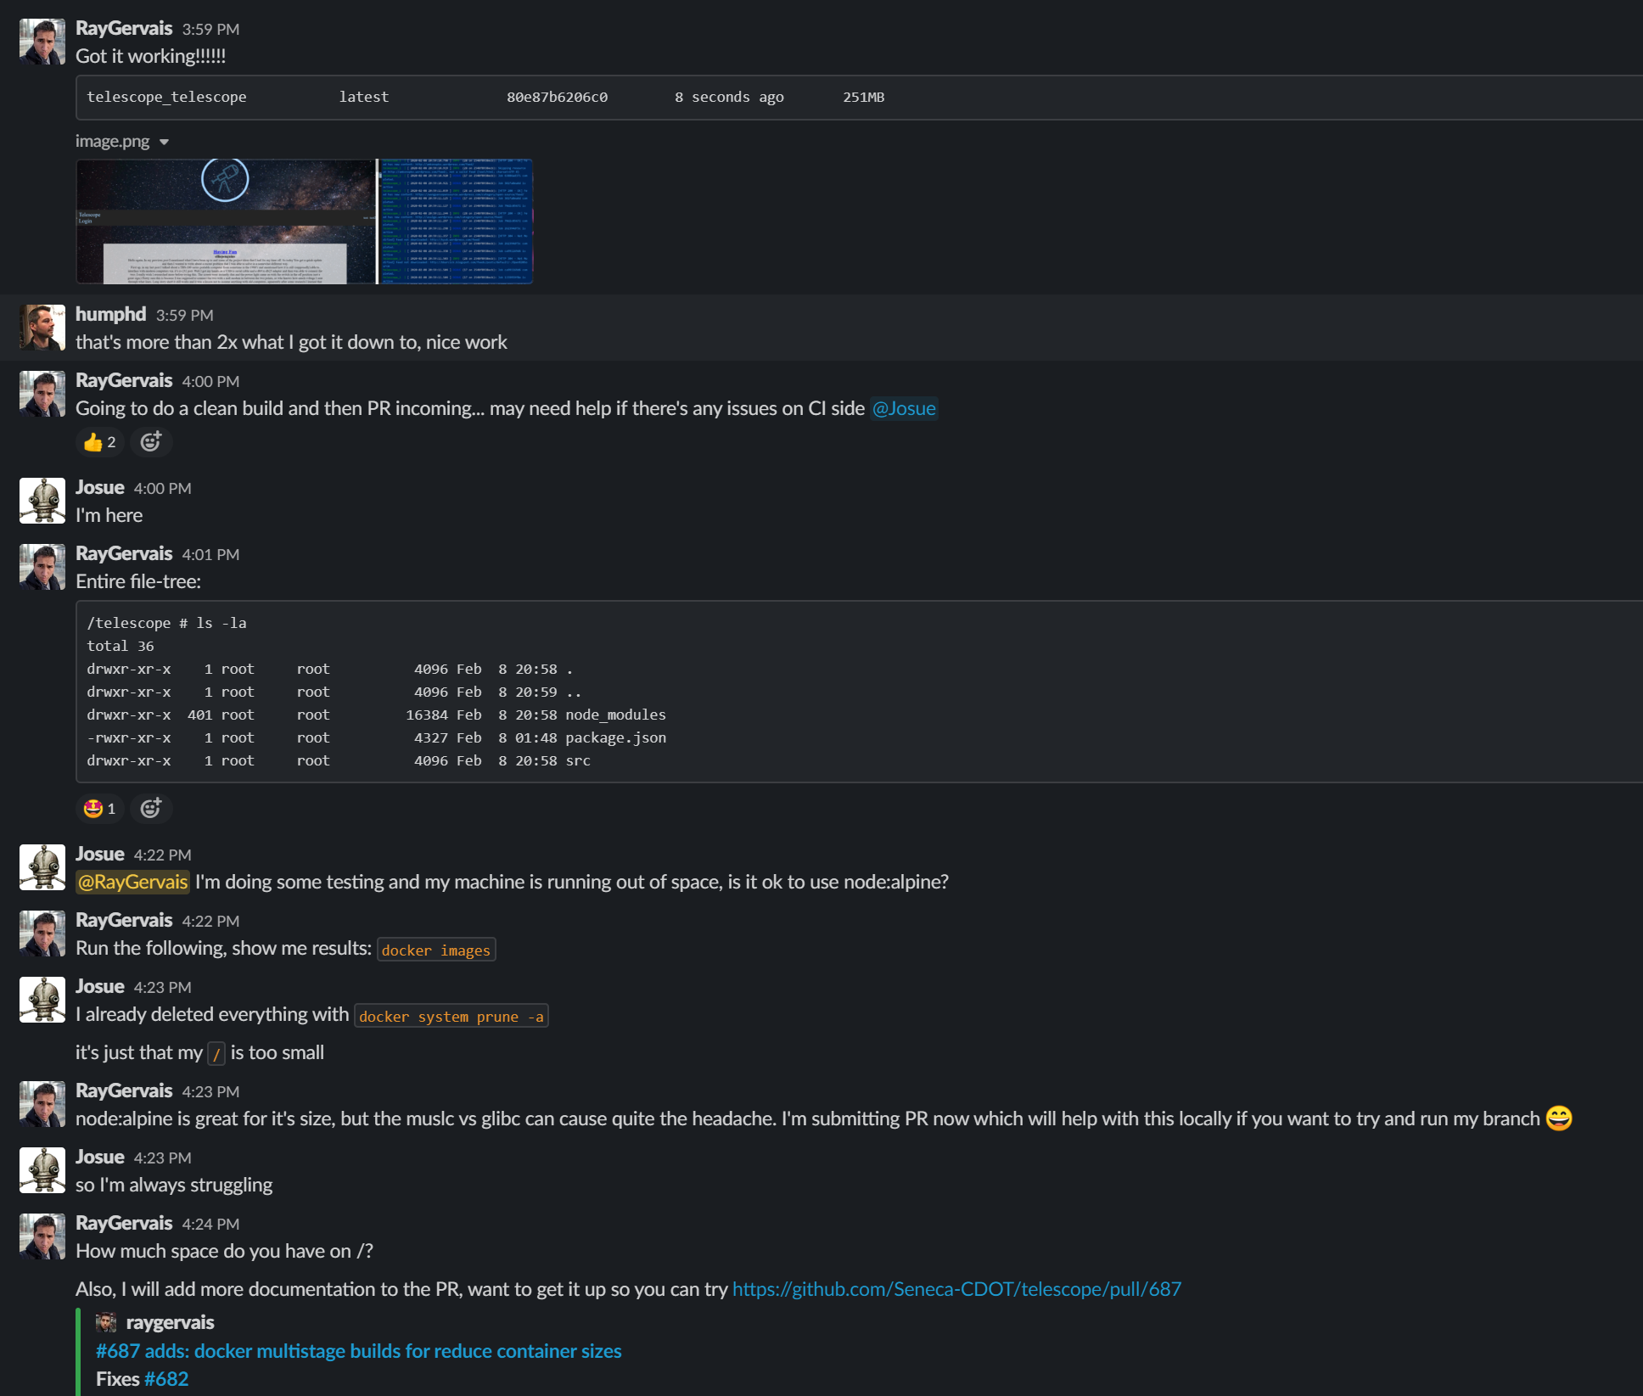
Task: Click the angry face reaction icon on file-tree post
Action: (94, 806)
